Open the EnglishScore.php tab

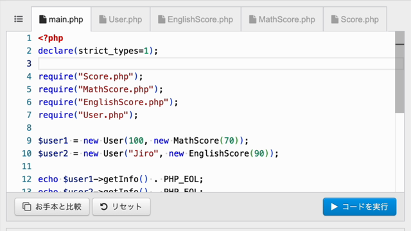[195, 19]
